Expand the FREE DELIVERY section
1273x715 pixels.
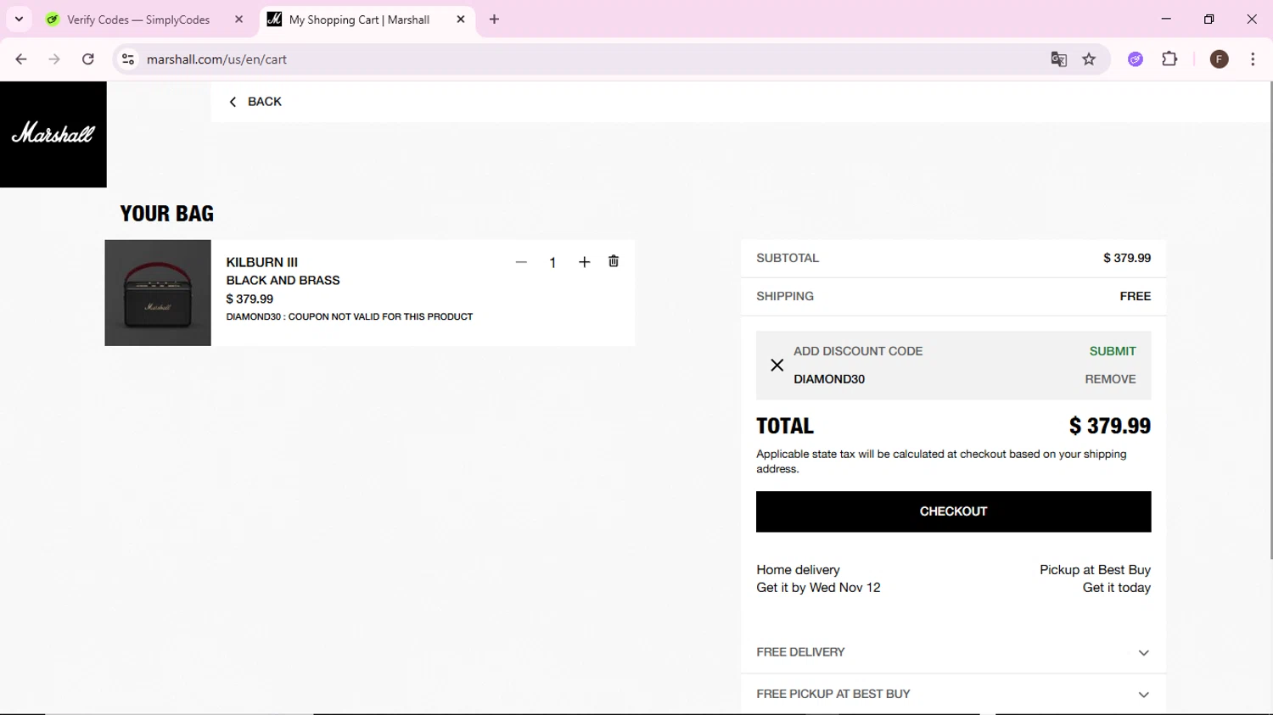click(x=953, y=652)
